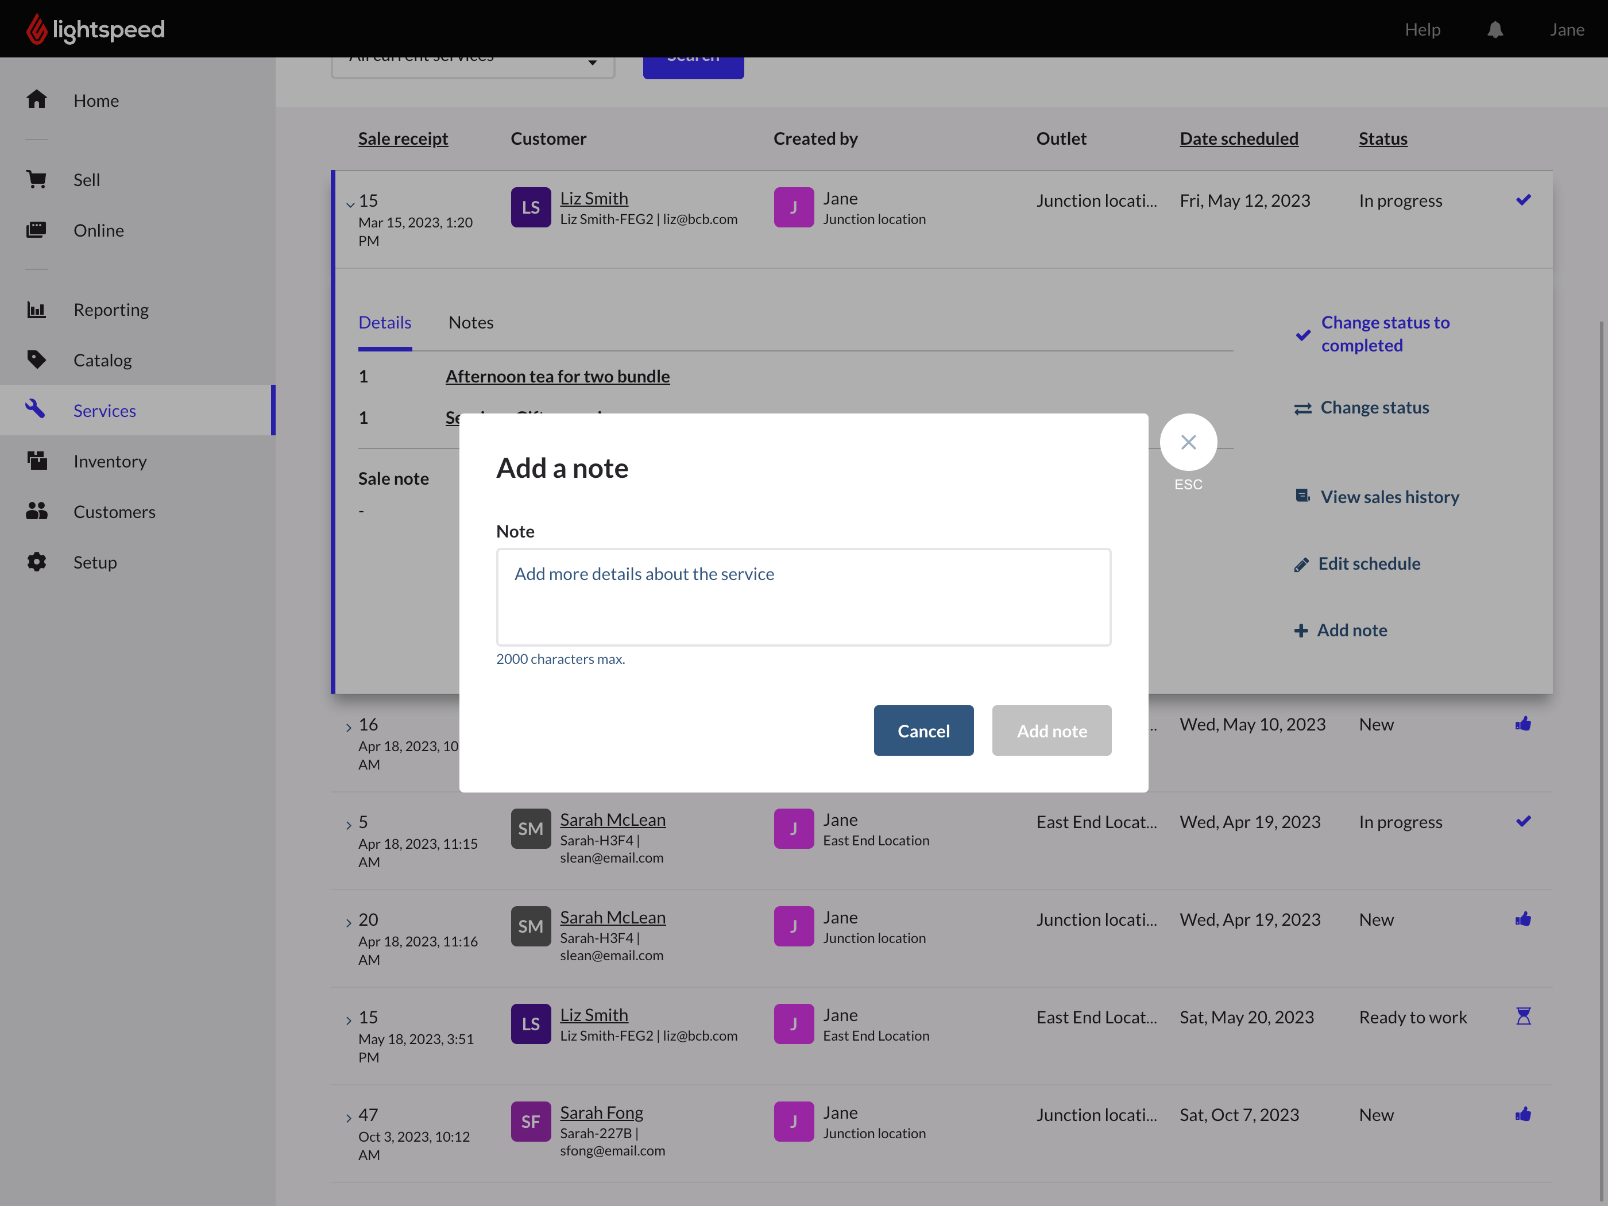Click the hourglass icon for Ready to work row
The height and width of the screenshot is (1206, 1608).
click(1523, 1016)
